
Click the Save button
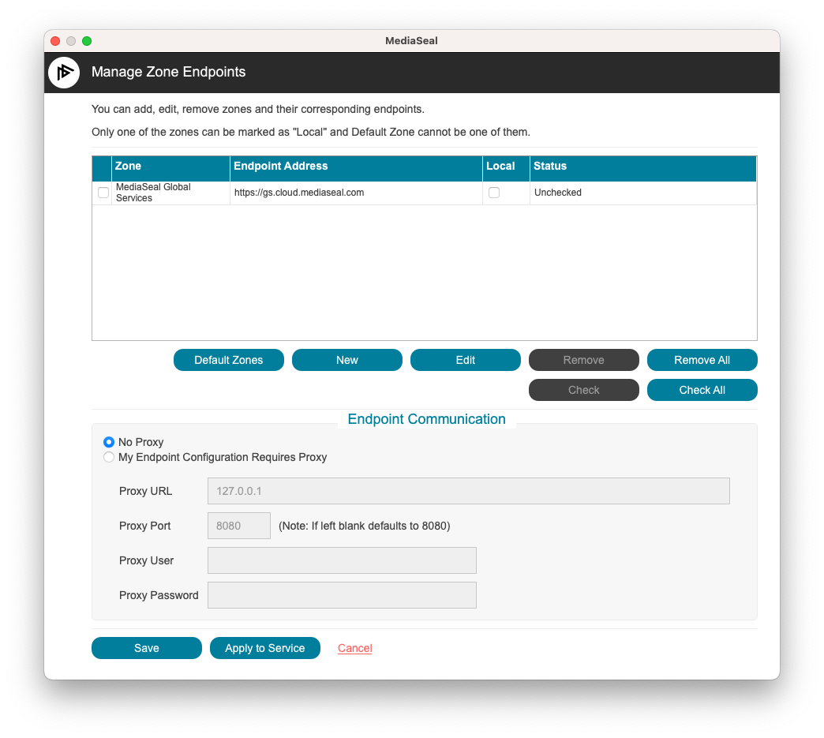[x=147, y=648]
